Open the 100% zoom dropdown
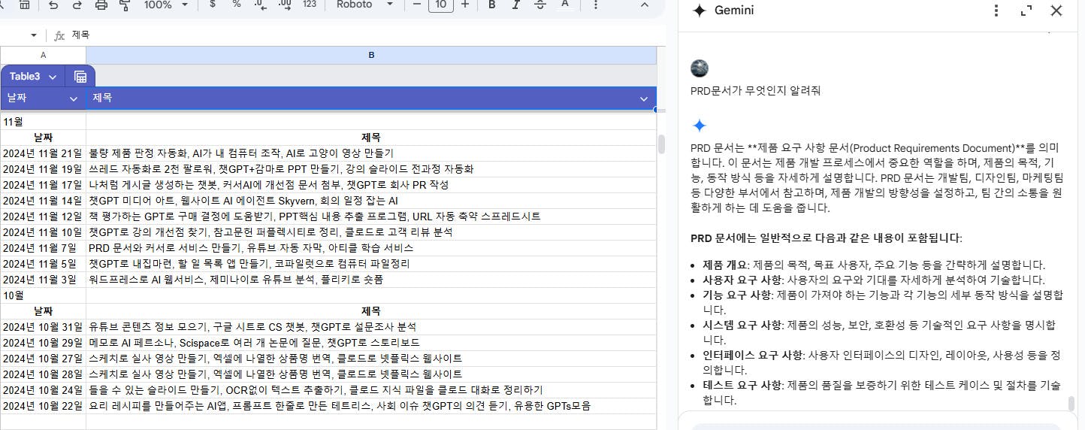Screen dimensions: 1085x430 165,5
